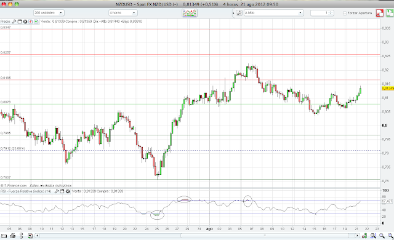Click the red sell order icon
394x240 pixels.
(x=380, y=13)
